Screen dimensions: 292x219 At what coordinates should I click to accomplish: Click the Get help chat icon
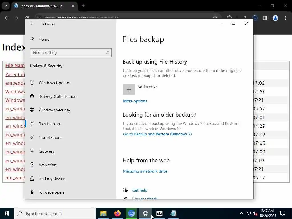click(x=125, y=190)
